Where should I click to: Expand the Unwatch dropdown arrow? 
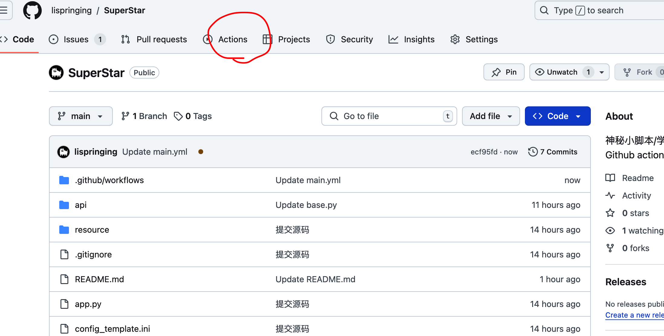[602, 72]
